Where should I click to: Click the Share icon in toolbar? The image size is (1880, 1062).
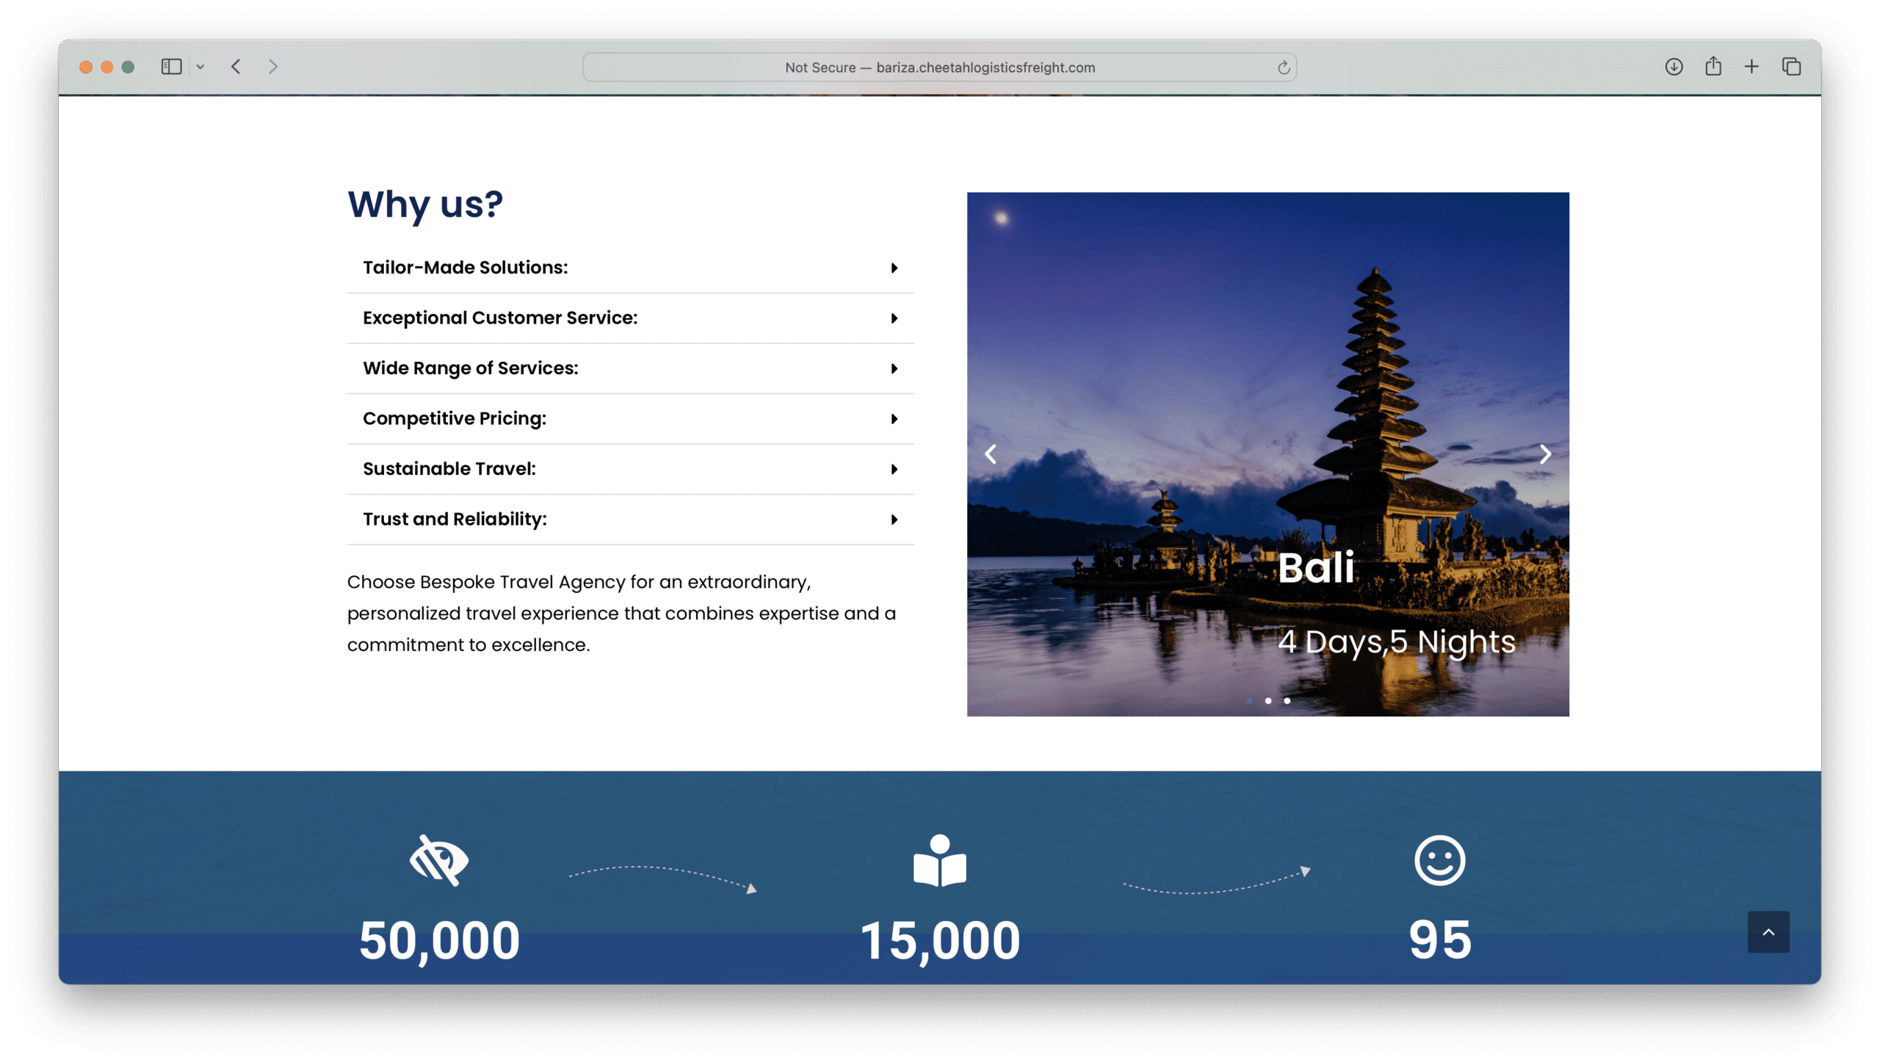[1713, 66]
